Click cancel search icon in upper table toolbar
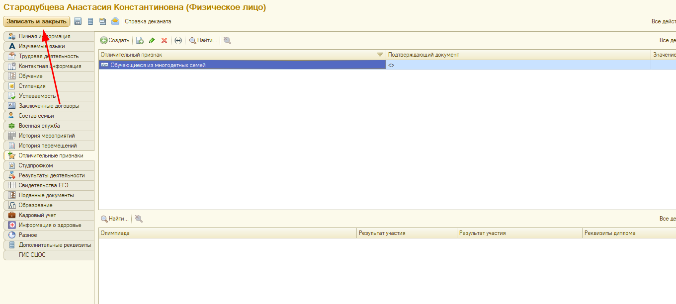The image size is (676, 304). pyautogui.click(x=227, y=41)
